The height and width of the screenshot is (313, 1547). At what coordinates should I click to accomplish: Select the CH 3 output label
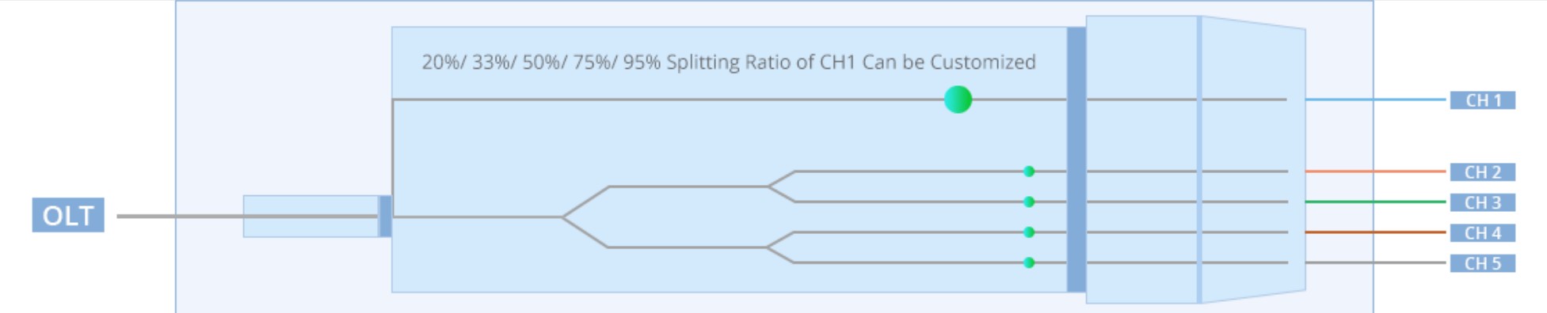point(1482,202)
